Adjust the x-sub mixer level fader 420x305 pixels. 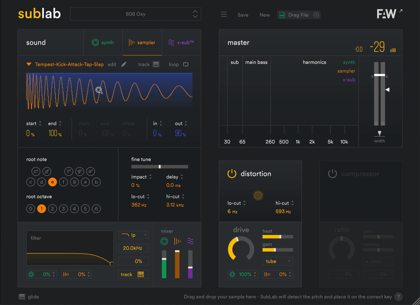(190, 264)
